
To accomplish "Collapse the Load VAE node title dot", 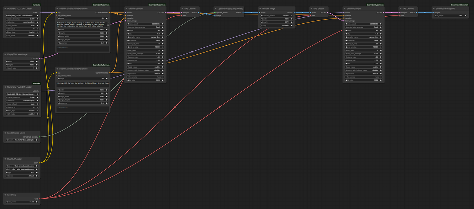I will tap(5, 195).
